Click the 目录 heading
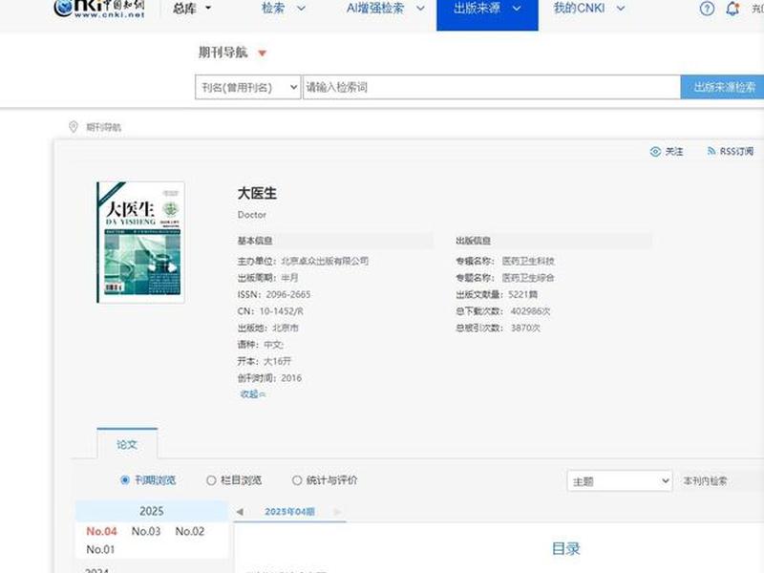 (x=565, y=548)
